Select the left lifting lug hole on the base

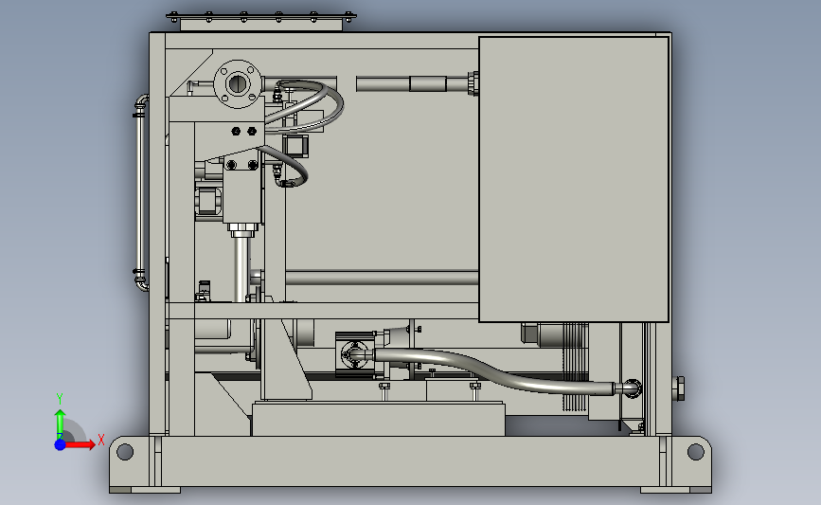pyautogui.click(x=125, y=452)
